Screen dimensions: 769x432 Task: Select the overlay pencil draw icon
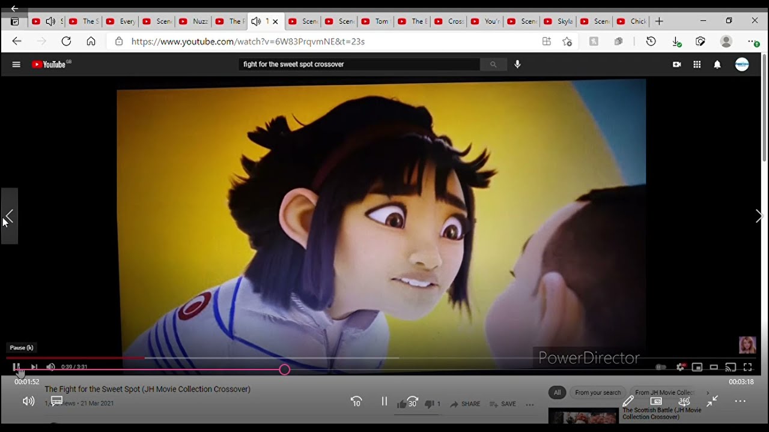(628, 401)
